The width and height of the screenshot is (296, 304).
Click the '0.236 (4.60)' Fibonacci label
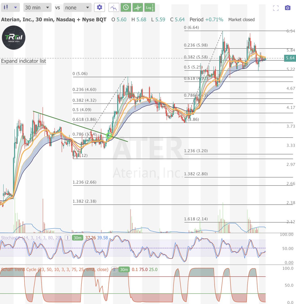(84, 89)
